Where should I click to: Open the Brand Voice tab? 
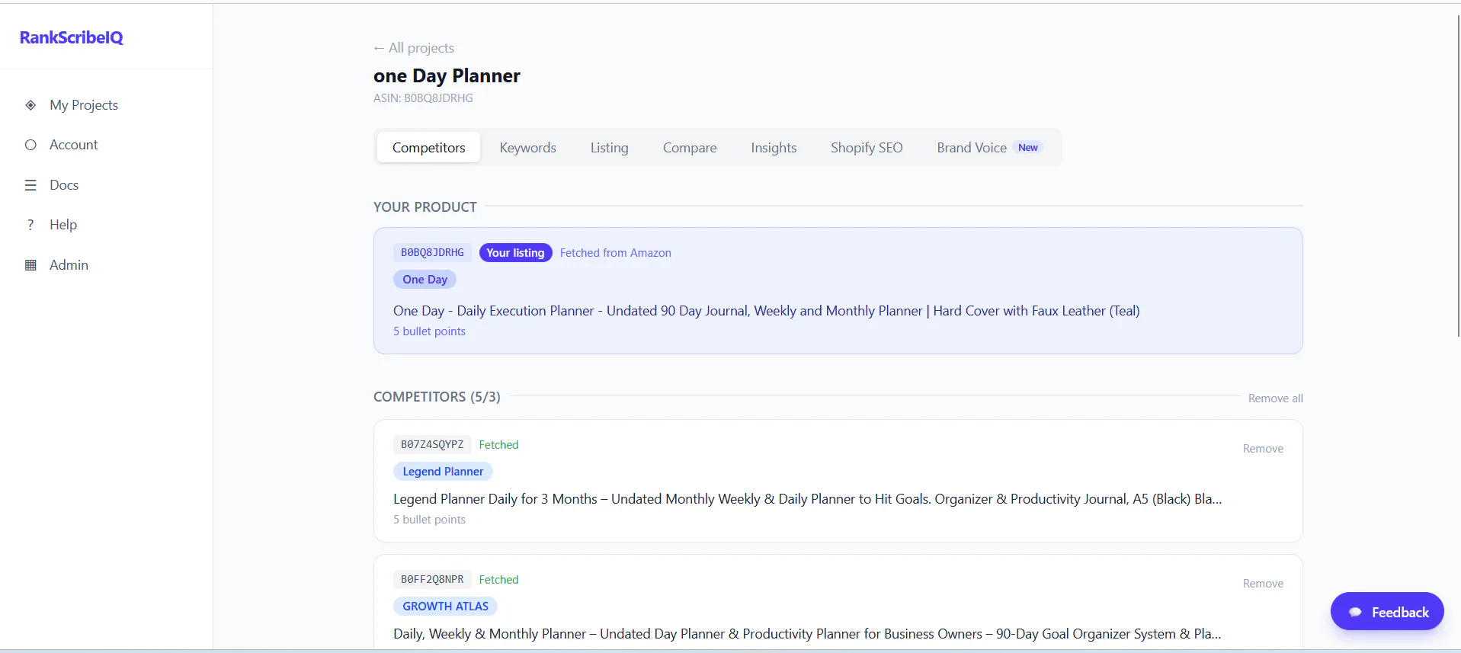coord(990,148)
